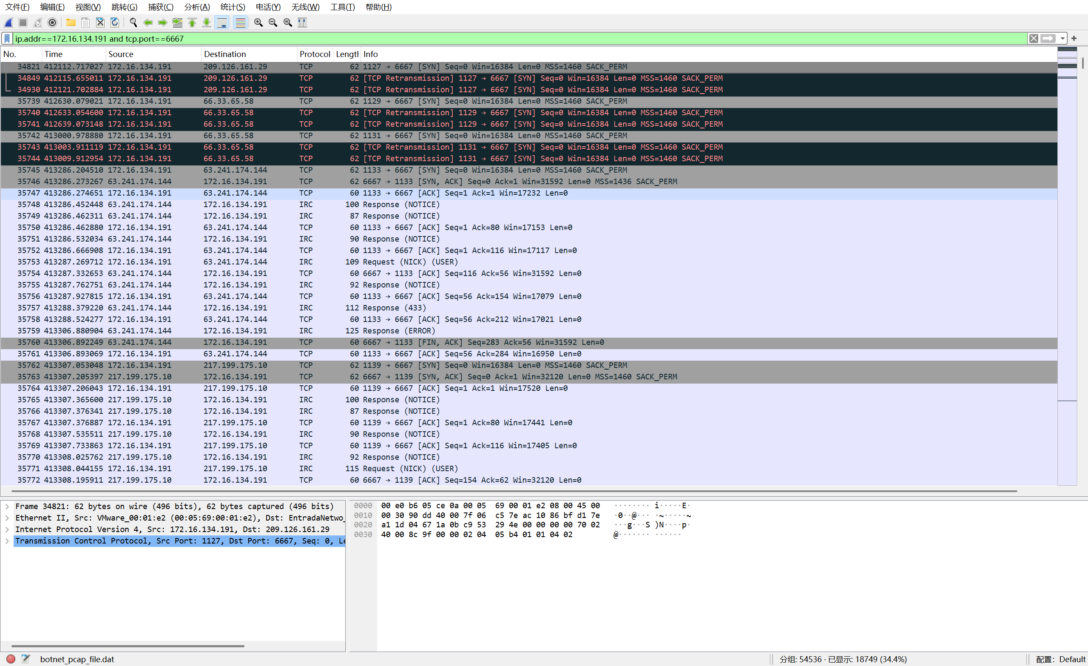
Task: Click the Protocol column header
Action: tap(314, 54)
